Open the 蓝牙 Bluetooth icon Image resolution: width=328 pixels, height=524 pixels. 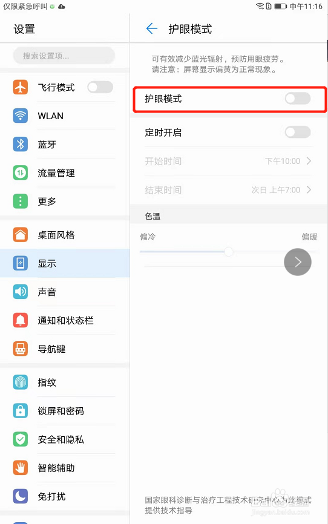click(x=21, y=145)
